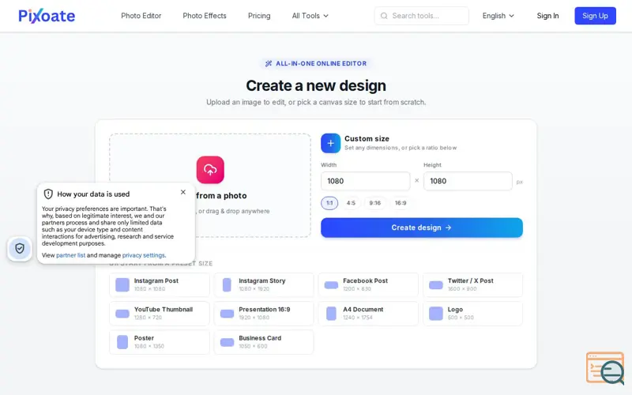
Task: Click the blue plus Custom size icon
Action: 330,143
